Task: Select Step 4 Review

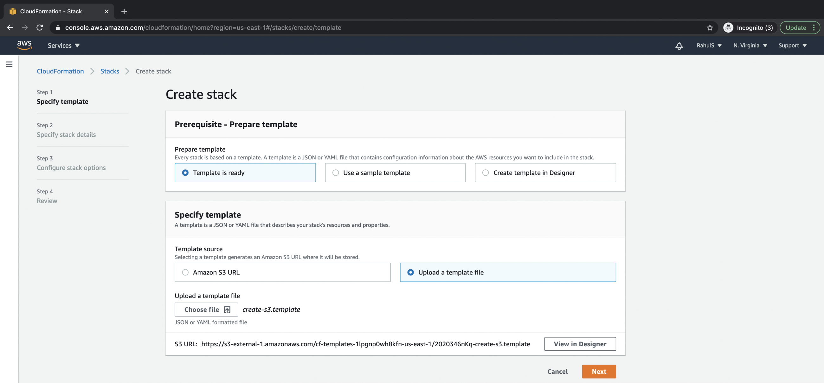Action: tap(47, 196)
